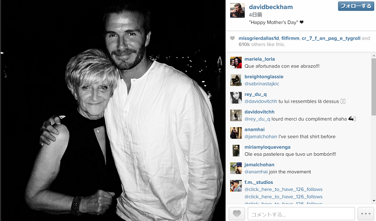The image size is (376, 221).
Task: Open the davidbeckham username link
Action: tap(271, 7)
